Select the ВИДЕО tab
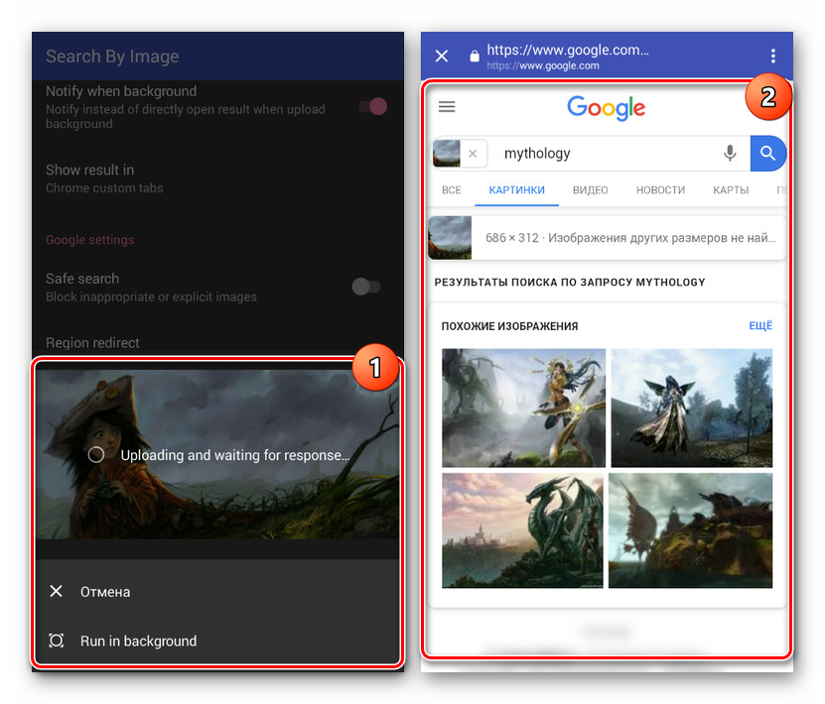 [x=591, y=189]
